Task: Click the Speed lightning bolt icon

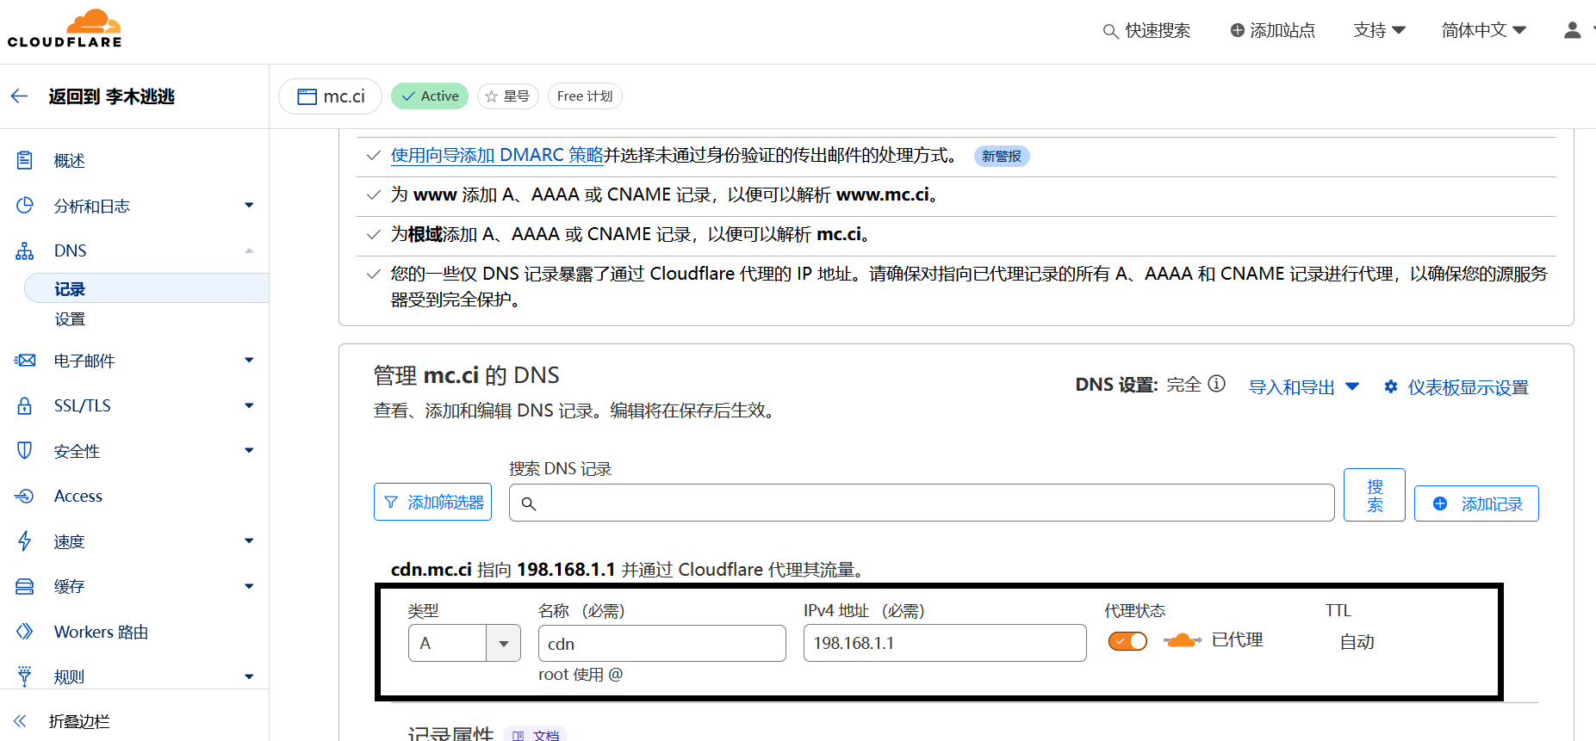Action: (x=25, y=540)
